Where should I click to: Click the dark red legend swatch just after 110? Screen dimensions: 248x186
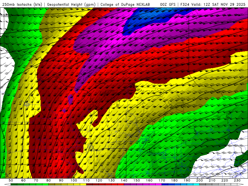(89, 184)
